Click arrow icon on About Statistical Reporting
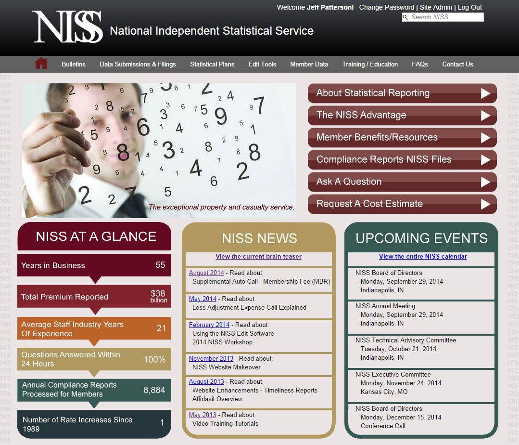519x445 pixels. 485,93
